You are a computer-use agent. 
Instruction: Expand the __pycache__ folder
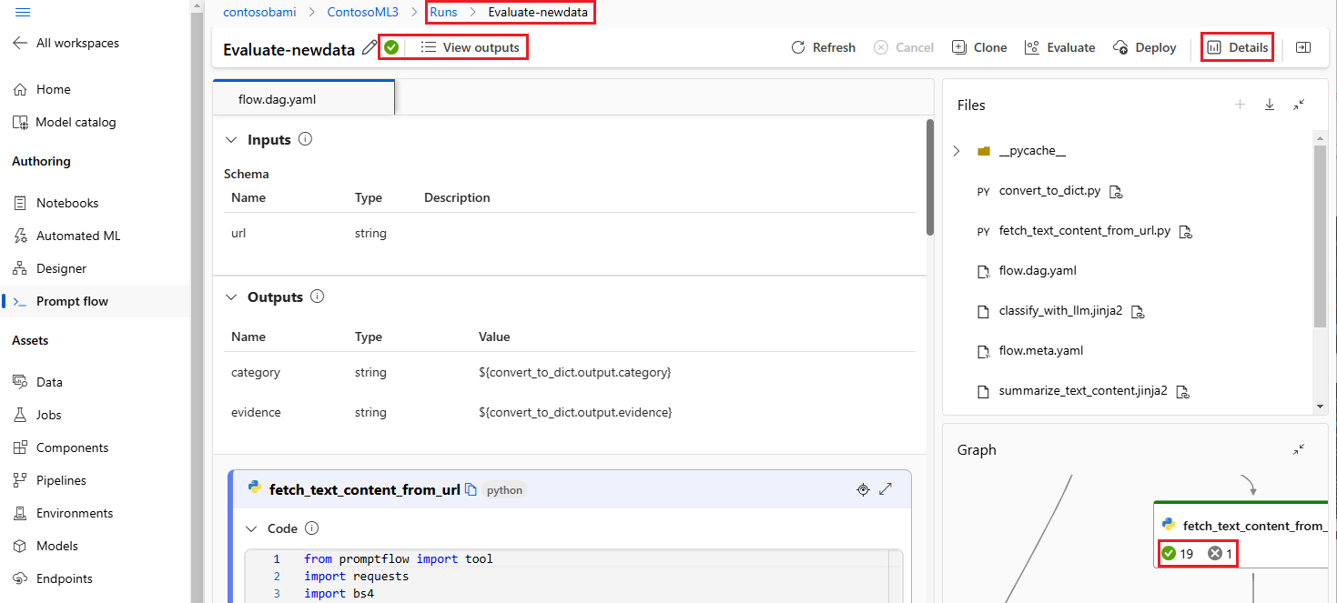coord(956,151)
